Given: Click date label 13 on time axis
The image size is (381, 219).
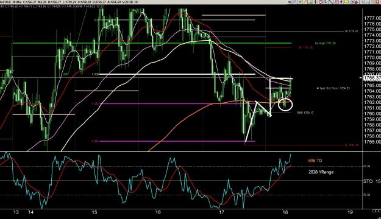Looking at the screenshot, I should tap(16, 212).
